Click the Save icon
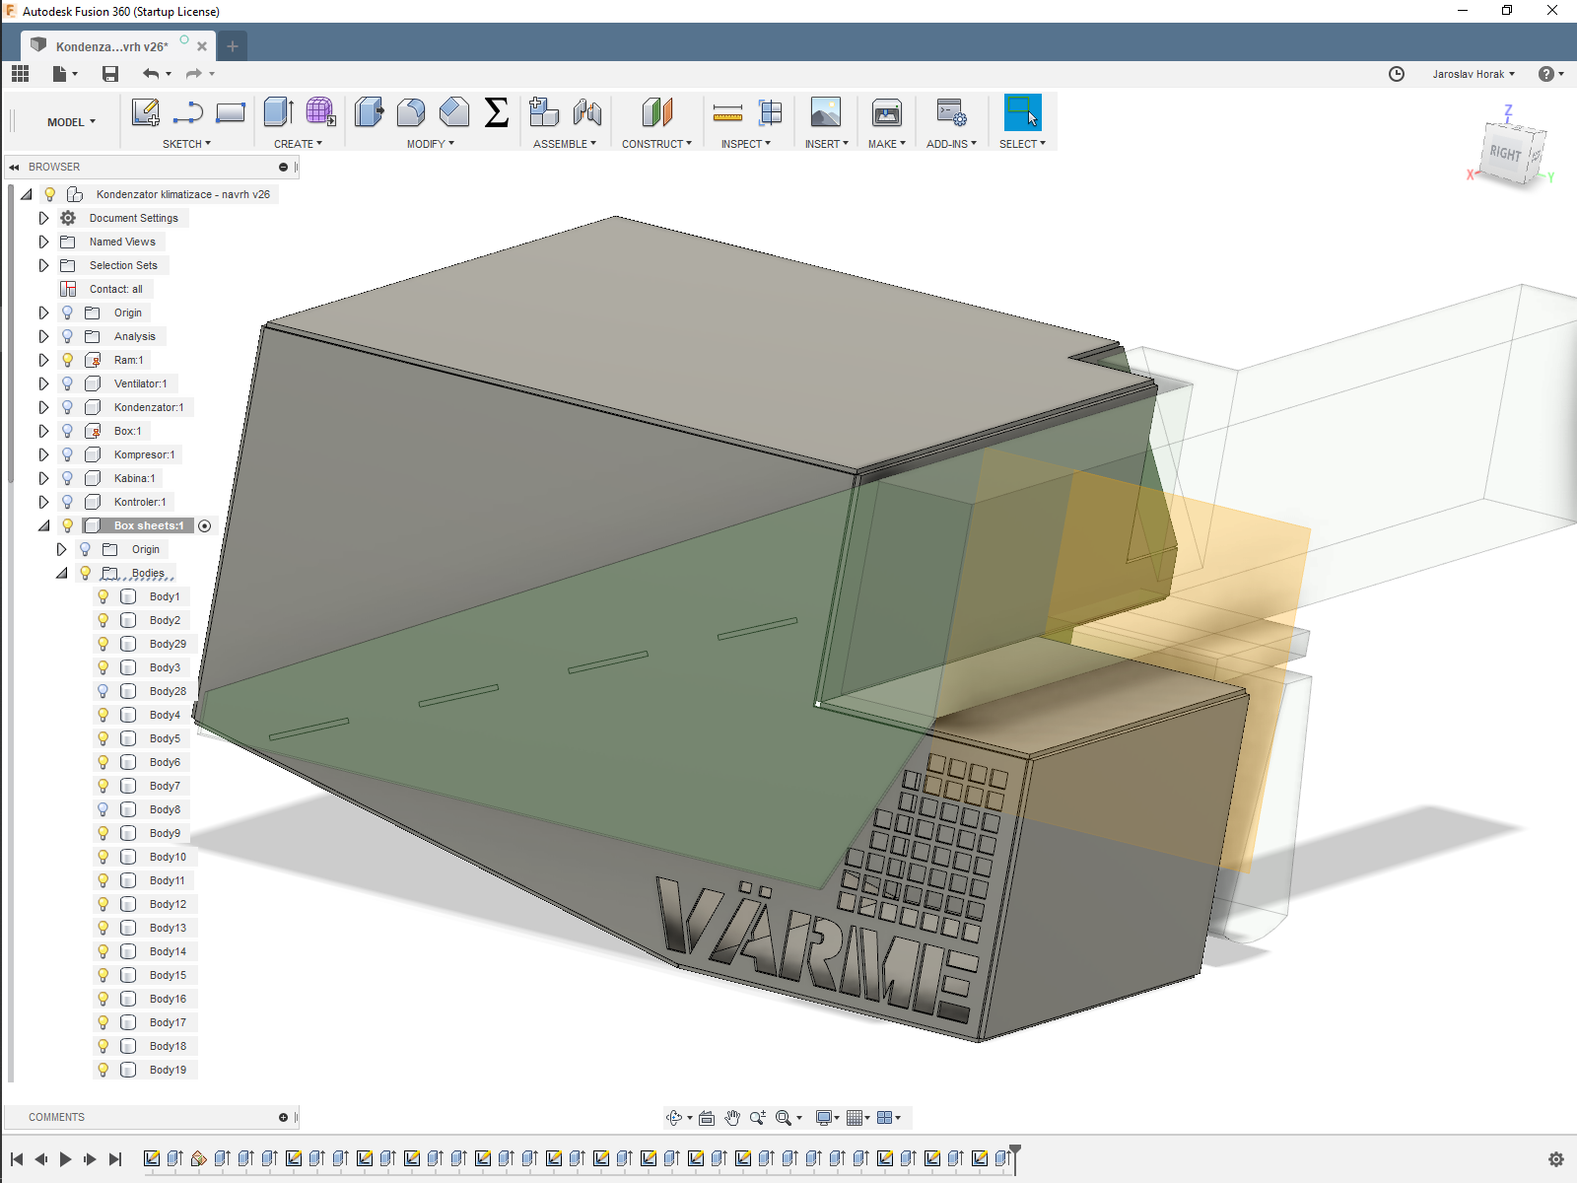The height and width of the screenshot is (1183, 1577). click(x=110, y=74)
